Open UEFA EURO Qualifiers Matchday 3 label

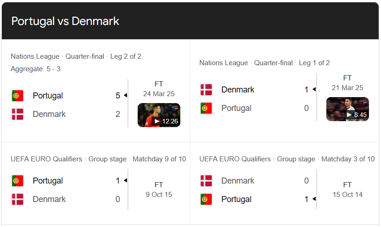(287, 159)
